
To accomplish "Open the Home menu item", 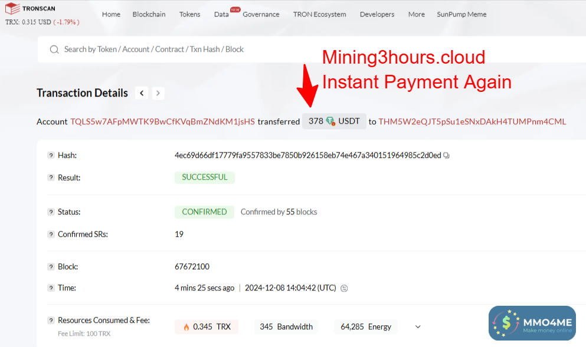I will point(111,14).
